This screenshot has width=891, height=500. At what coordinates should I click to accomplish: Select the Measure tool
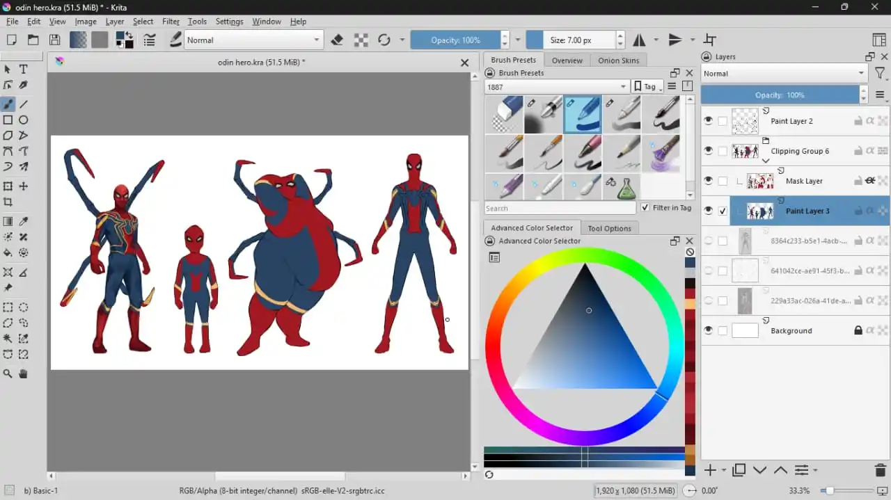click(x=23, y=272)
